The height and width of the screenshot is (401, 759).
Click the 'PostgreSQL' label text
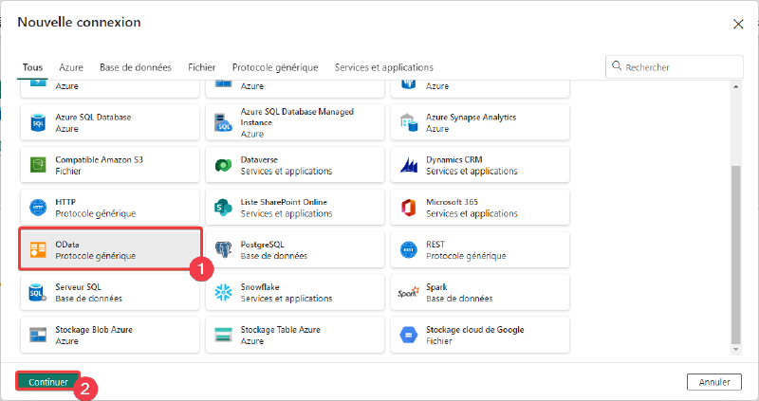coord(263,245)
